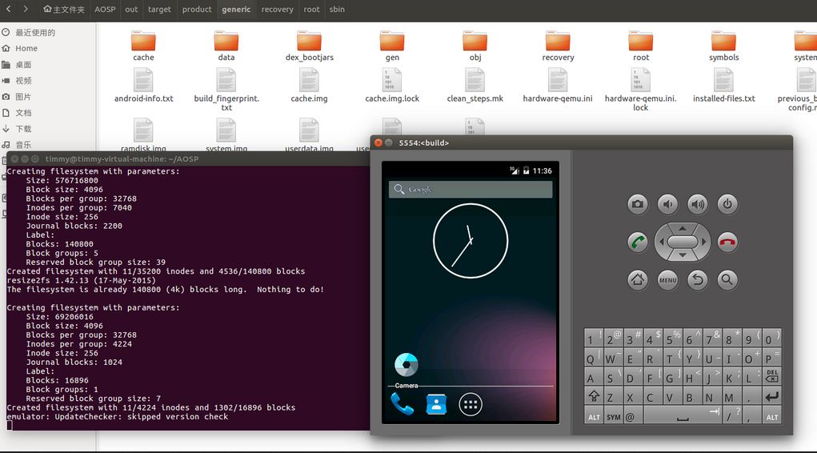Select the clean_steps.mk file
The width and height of the screenshot is (817, 453).
pos(475,86)
